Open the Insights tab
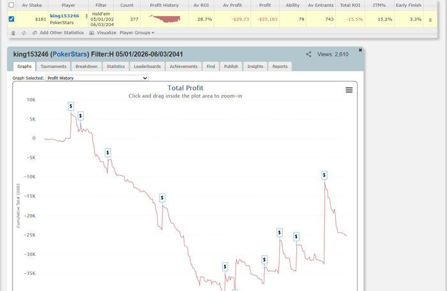This screenshot has width=447, height=291. pos(255,66)
